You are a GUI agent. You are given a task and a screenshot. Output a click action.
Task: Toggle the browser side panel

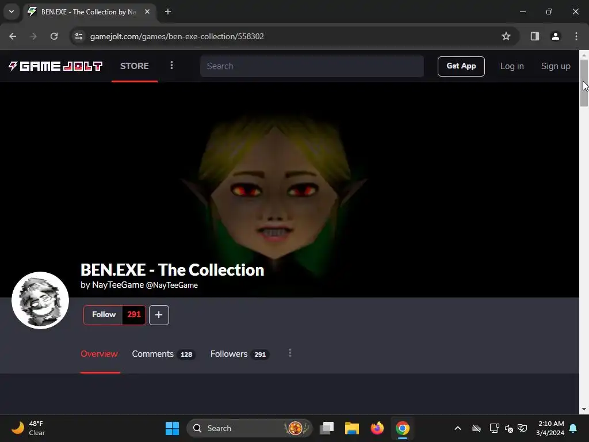pyautogui.click(x=534, y=36)
